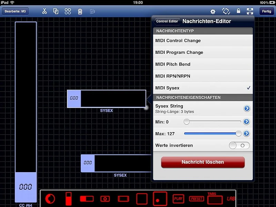This screenshot has height=207, width=276.
Task: Click the 19:00 clock in status bar
Action: (138, 2)
